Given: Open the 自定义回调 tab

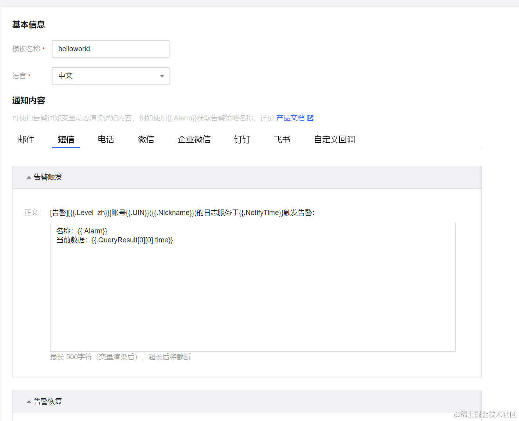Looking at the screenshot, I should click(334, 140).
